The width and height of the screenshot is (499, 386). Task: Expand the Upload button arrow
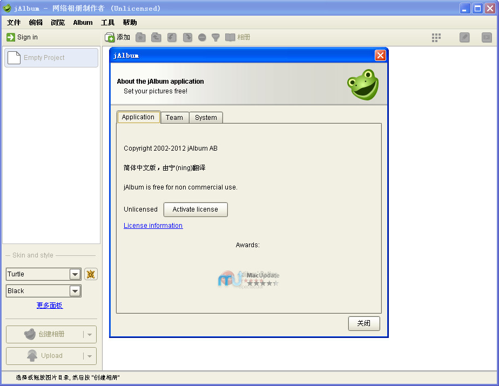pos(90,356)
